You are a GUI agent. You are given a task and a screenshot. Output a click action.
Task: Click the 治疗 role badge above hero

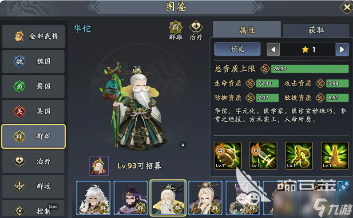[x=196, y=30]
